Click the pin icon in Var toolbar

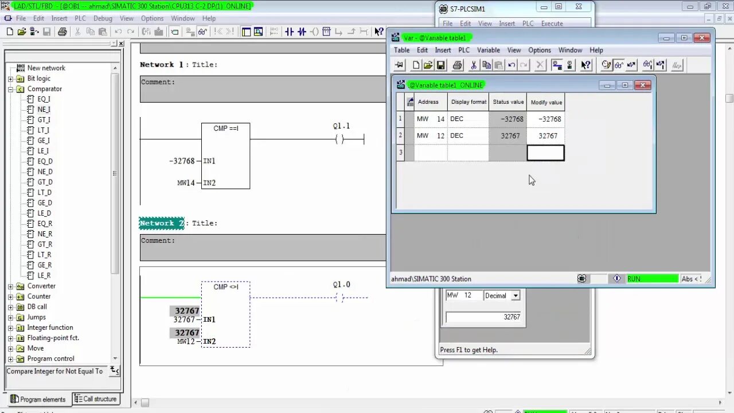(x=400, y=65)
